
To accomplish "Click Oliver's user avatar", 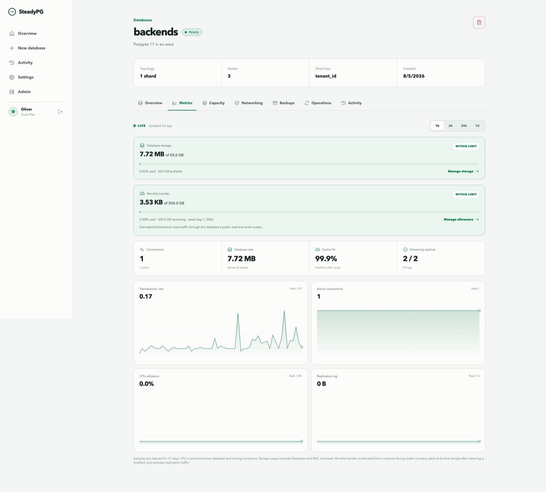I will (x=13, y=112).
